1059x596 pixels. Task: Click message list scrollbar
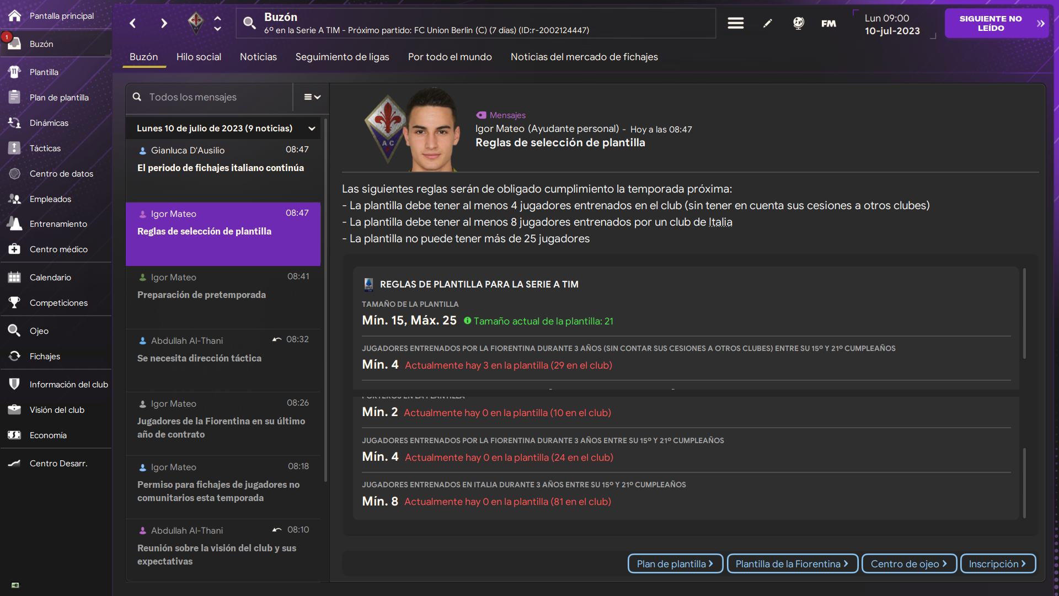click(x=325, y=300)
